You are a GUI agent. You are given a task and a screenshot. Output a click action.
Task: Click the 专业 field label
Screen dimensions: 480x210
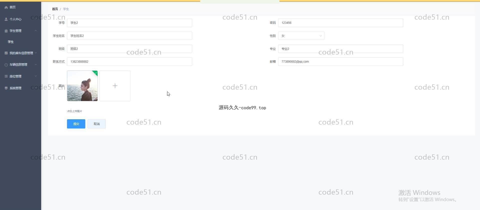272,49
